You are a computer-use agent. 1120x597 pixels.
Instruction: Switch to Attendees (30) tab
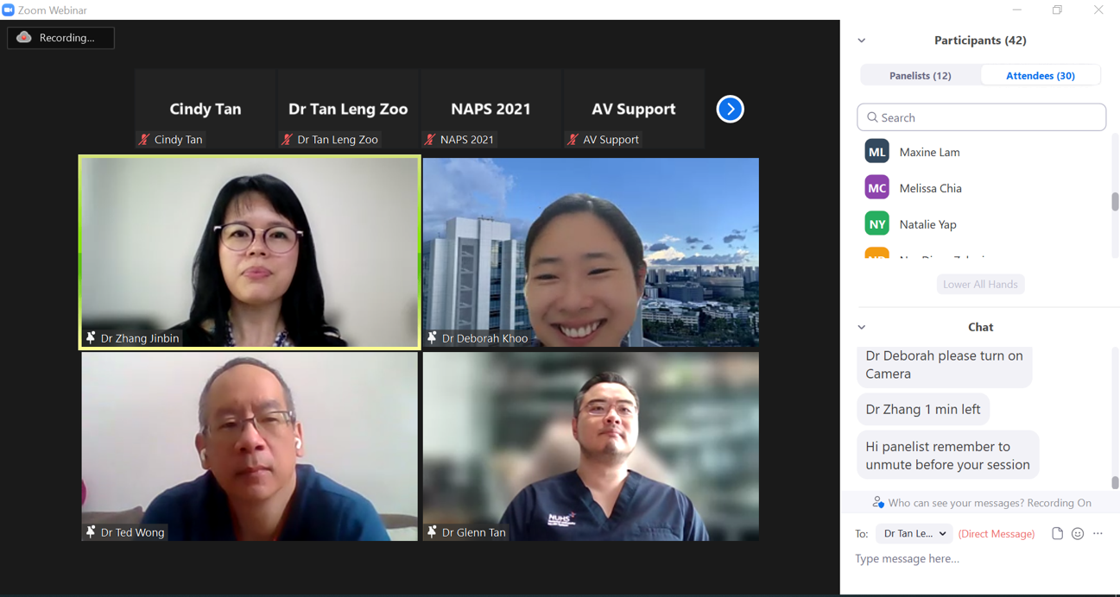(x=1041, y=76)
